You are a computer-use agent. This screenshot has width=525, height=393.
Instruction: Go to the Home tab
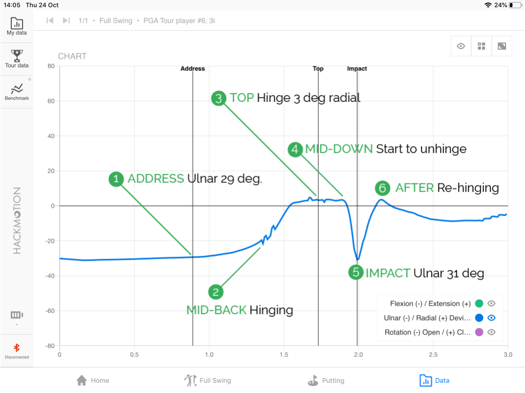(93, 381)
